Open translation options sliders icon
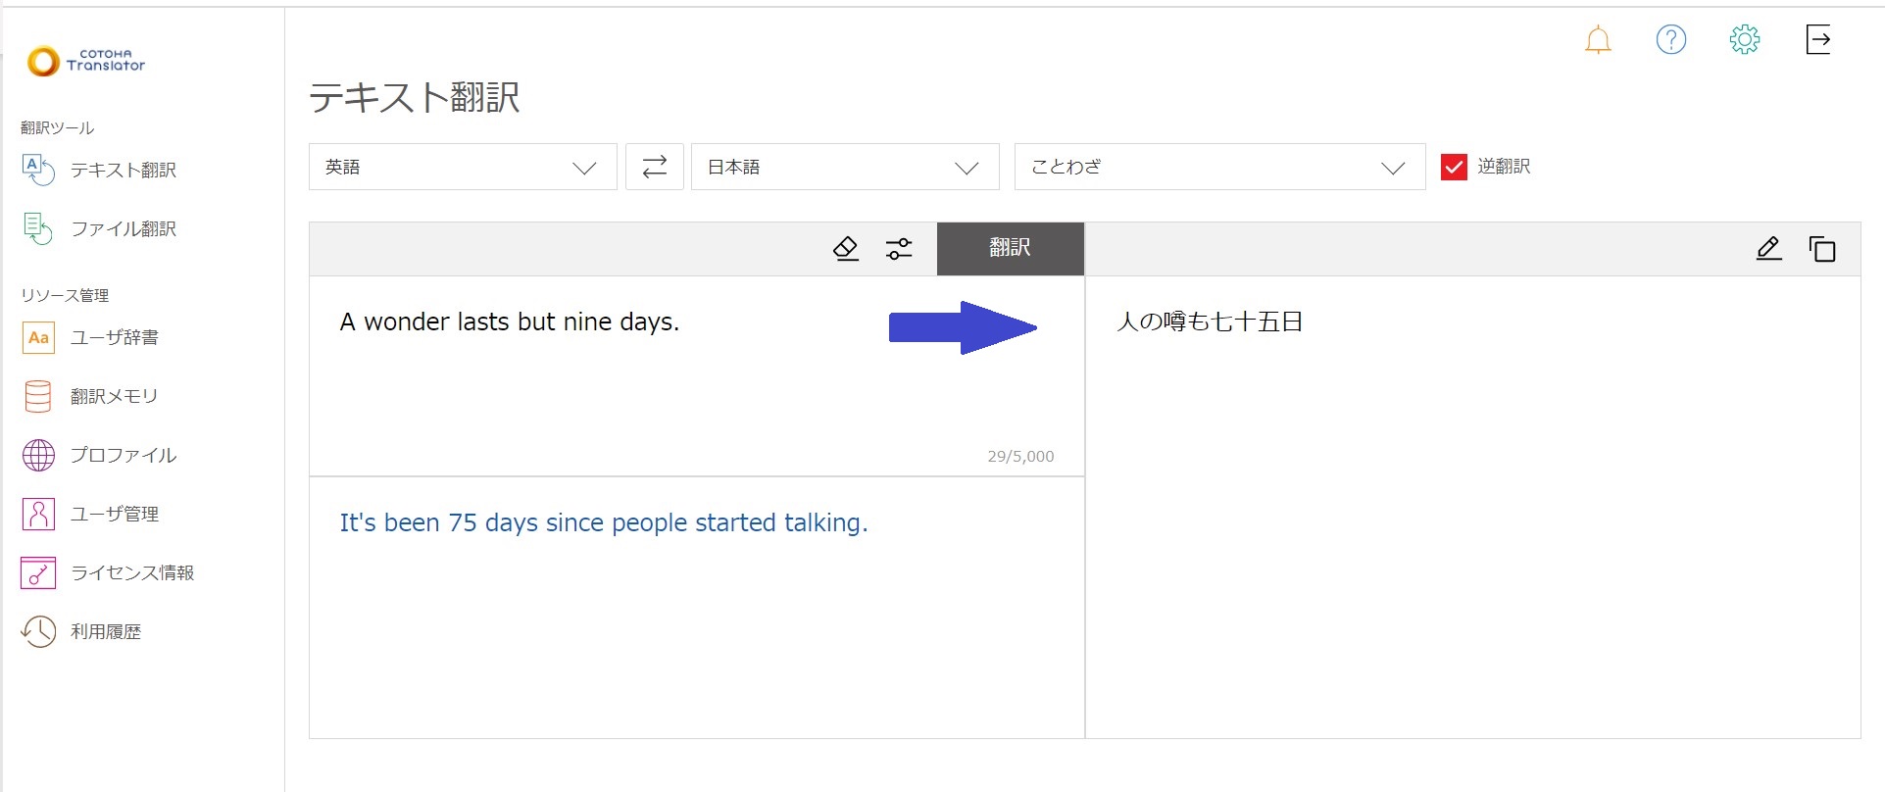Image resolution: width=1885 pixels, height=792 pixels. point(898,249)
